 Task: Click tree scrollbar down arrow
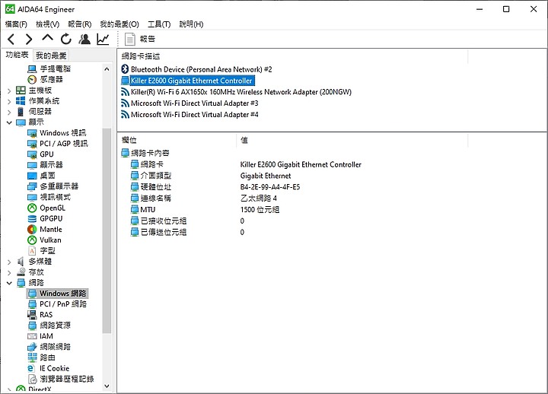[107, 386]
